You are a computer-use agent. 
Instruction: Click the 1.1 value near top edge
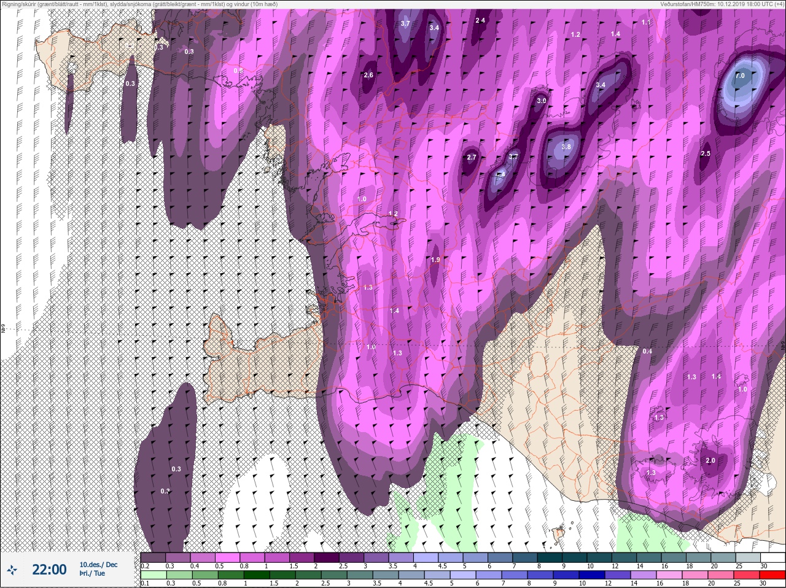pos(645,22)
